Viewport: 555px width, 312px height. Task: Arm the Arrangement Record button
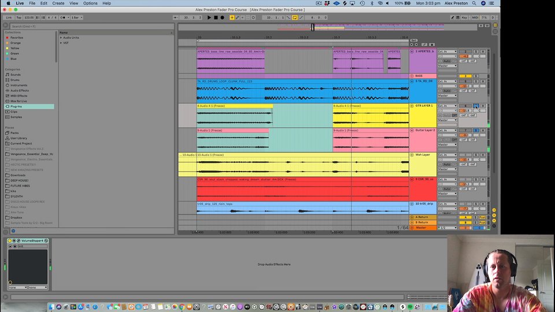(222, 17)
